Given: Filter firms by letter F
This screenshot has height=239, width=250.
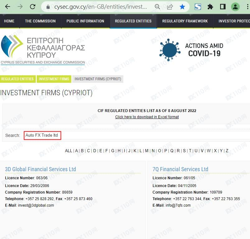Looking at the screenshot, I should point(106,151).
